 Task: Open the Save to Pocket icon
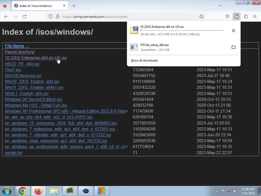point(227,16)
